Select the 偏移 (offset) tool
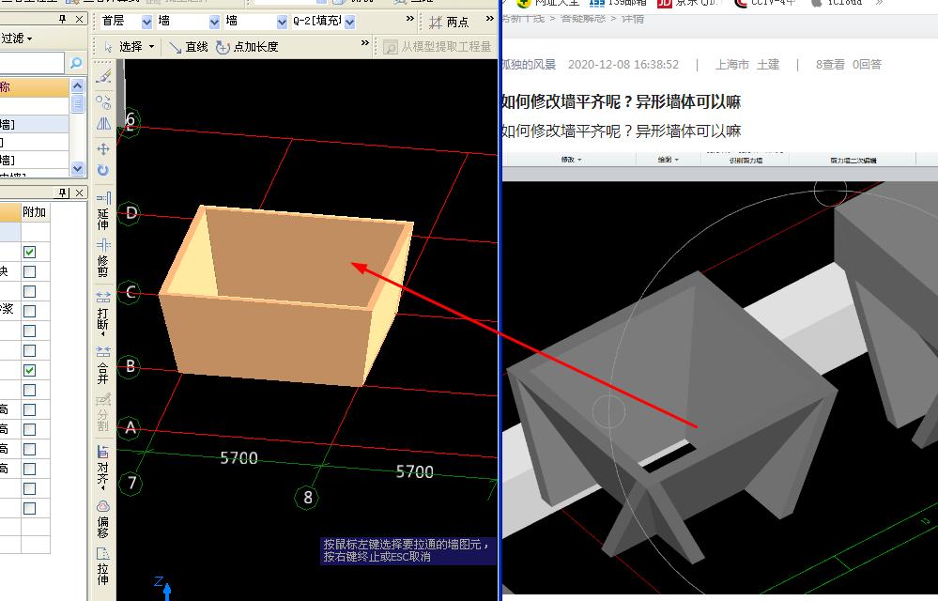Screen dimensions: 938x601 pyautogui.click(x=103, y=518)
